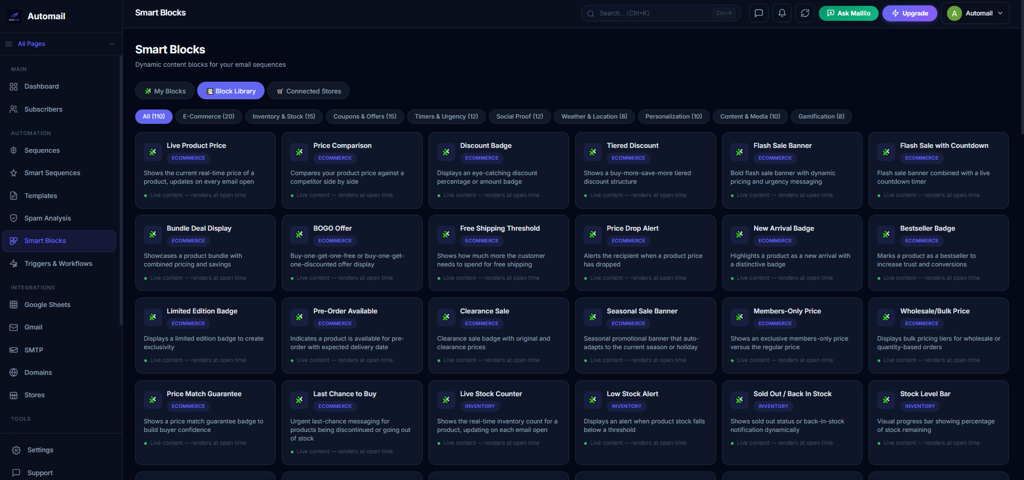Screen dimensions: 1024x480
Task: Open the Free Shipping Threshold block title
Action: click(500, 229)
